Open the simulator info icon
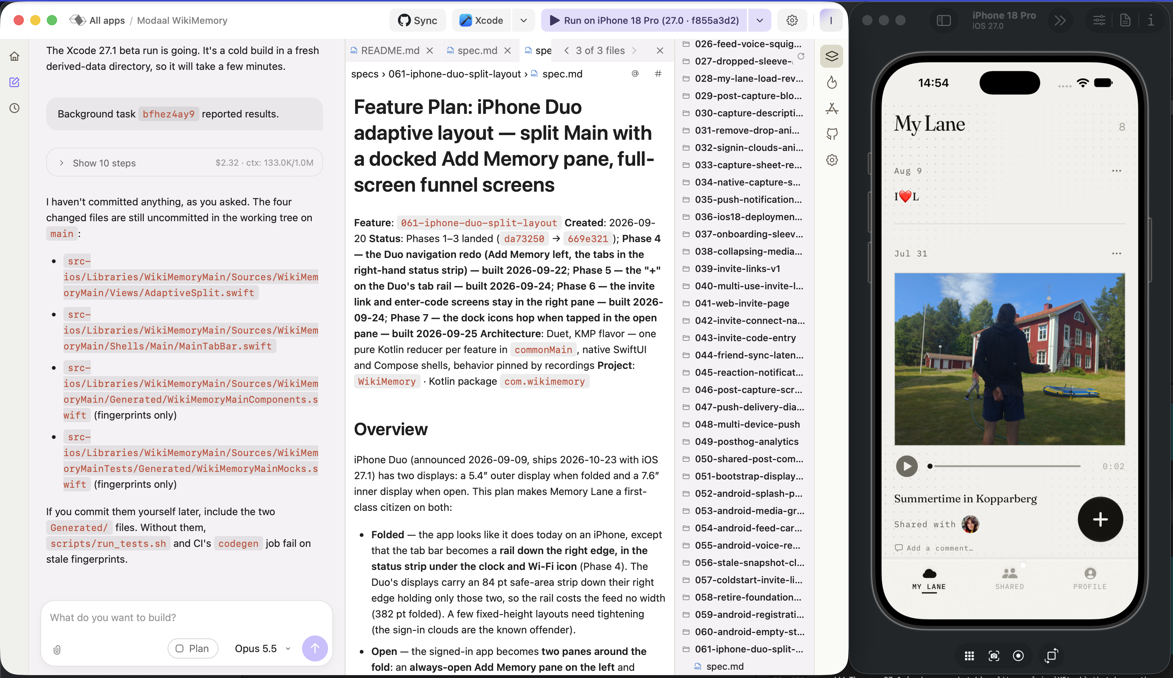This screenshot has height=678, width=1173. click(x=1150, y=21)
